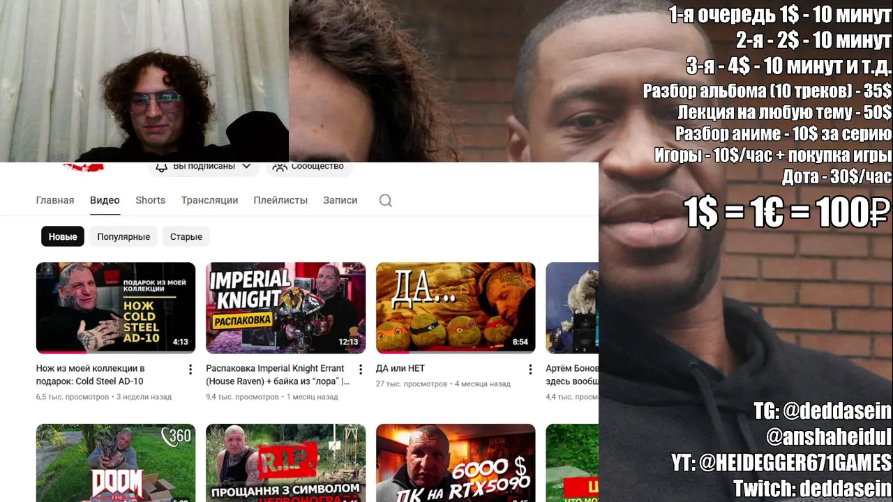
Task: Click the 4:13 duration badge
Action: pyautogui.click(x=181, y=342)
